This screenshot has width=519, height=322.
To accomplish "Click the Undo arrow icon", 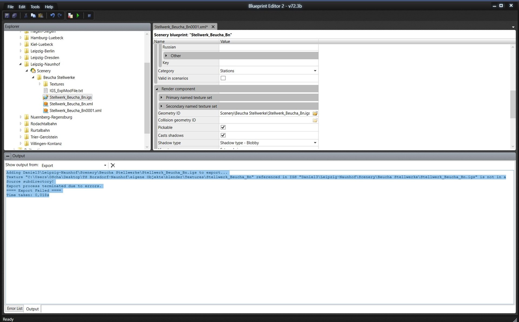I will coord(52,16).
